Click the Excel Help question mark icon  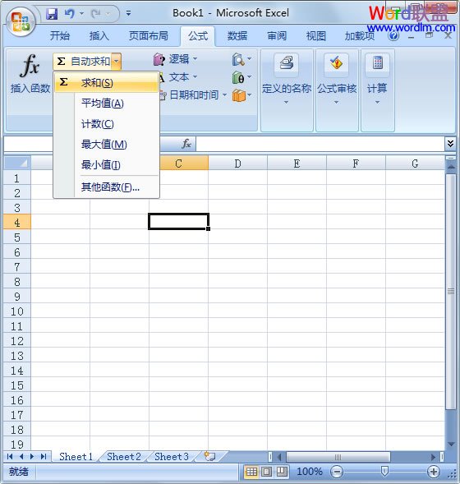coord(393,36)
